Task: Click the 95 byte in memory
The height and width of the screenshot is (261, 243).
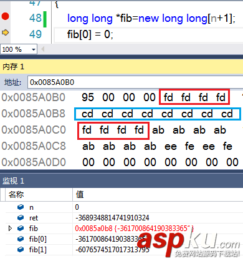Action: tap(88, 97)
